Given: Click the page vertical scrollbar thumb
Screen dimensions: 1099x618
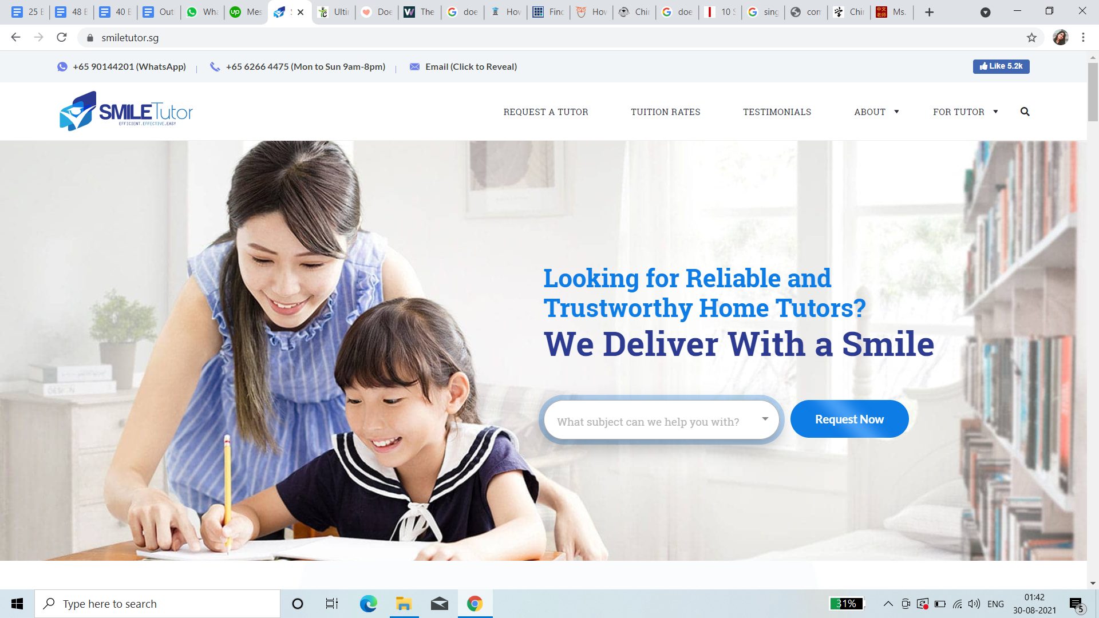Looking at the screenshot, I should click(1093, 92).
